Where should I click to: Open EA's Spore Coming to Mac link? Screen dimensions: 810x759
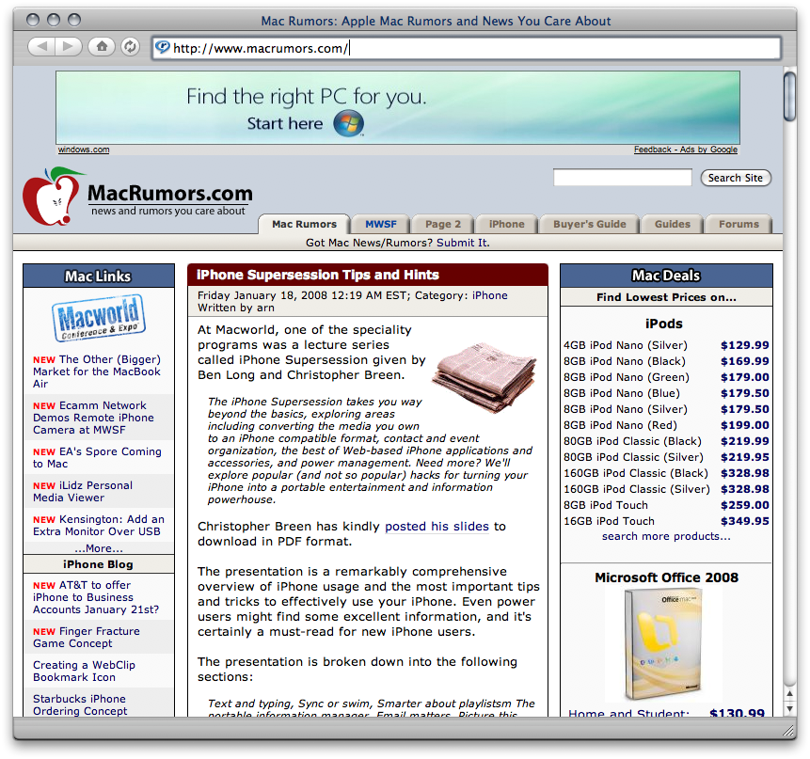pos(97,457)
